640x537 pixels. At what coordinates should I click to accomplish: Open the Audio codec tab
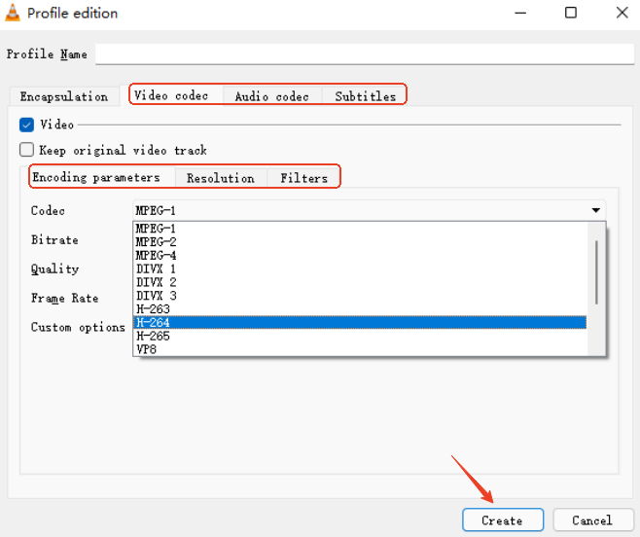[271, 96]
